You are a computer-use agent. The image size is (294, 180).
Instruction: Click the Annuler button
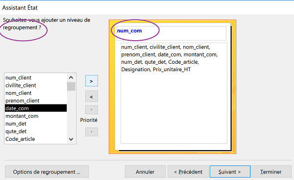[x=145, y=172]
